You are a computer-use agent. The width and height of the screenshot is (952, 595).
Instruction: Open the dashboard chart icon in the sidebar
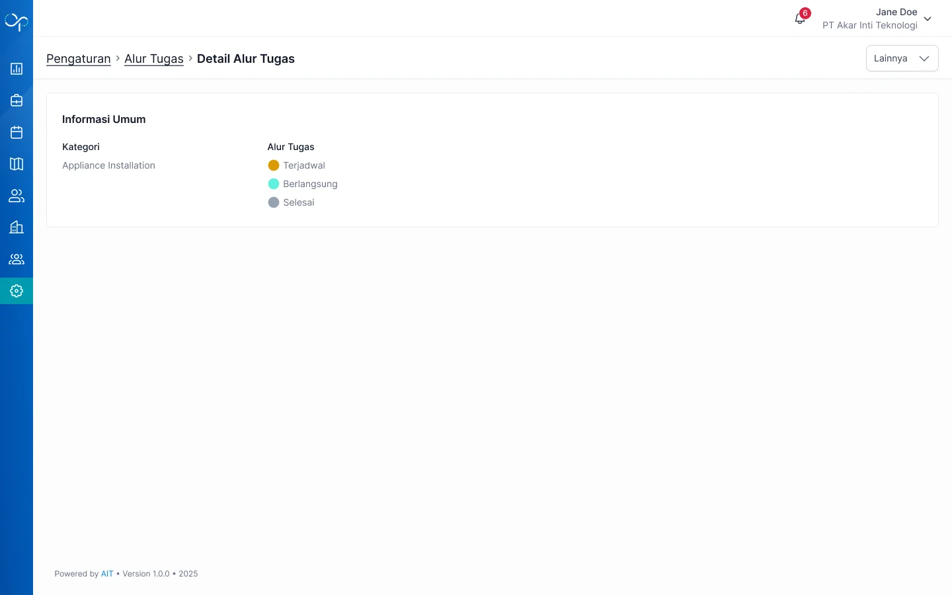17,69
